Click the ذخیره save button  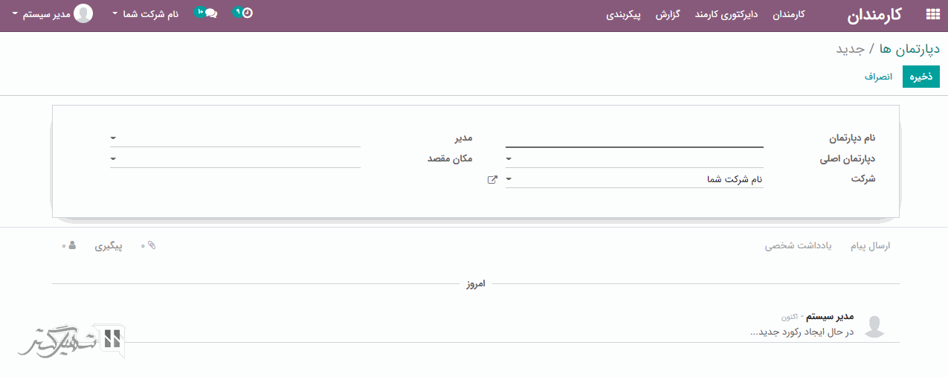(x=920, y=77)
